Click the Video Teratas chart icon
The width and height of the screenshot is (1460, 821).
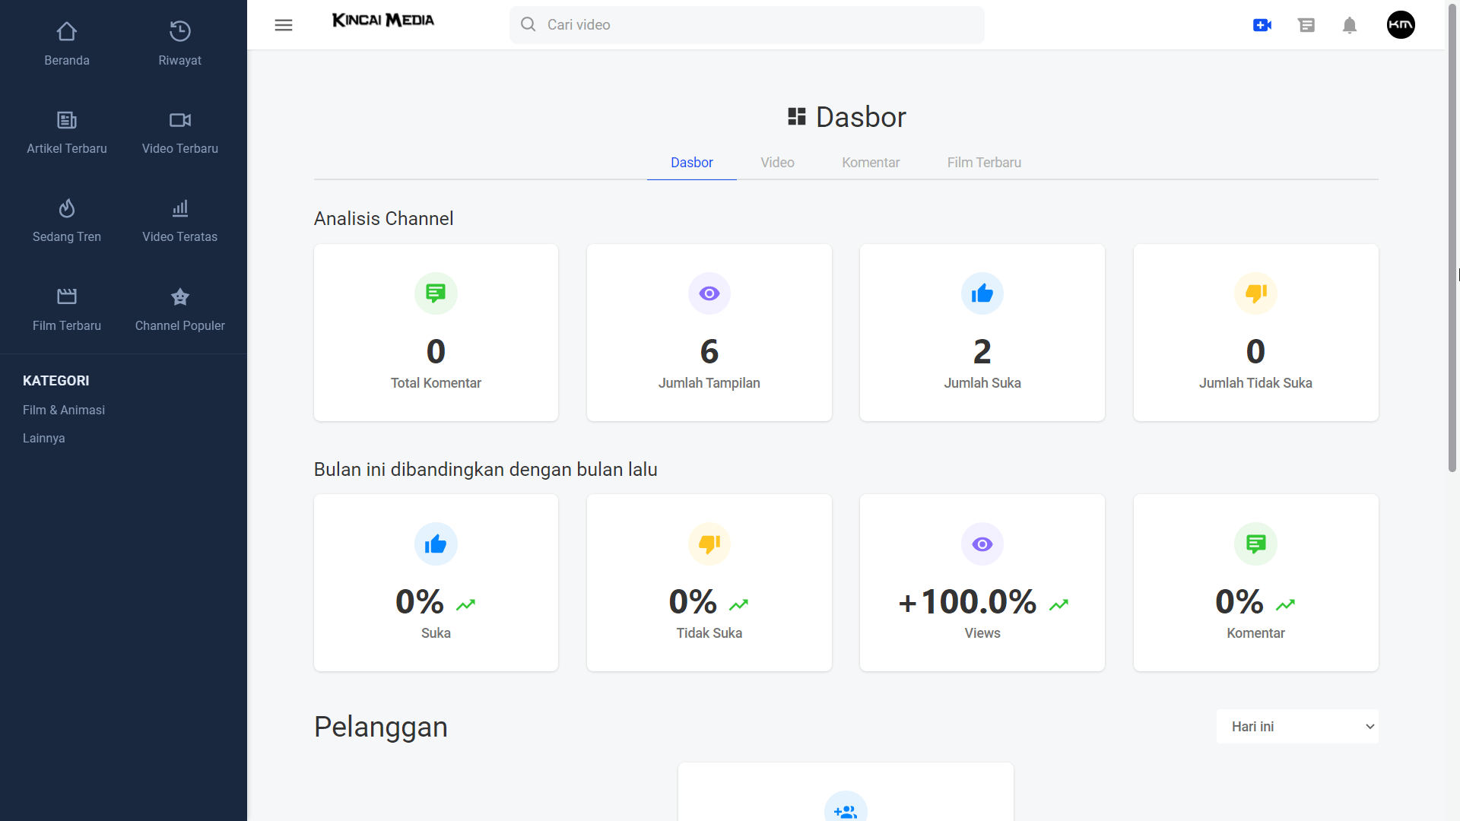coord(179,208)
